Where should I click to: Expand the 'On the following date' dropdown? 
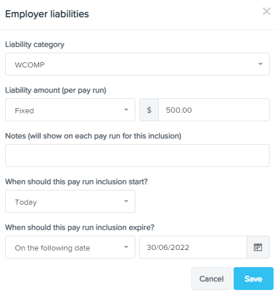coord(70,247)
